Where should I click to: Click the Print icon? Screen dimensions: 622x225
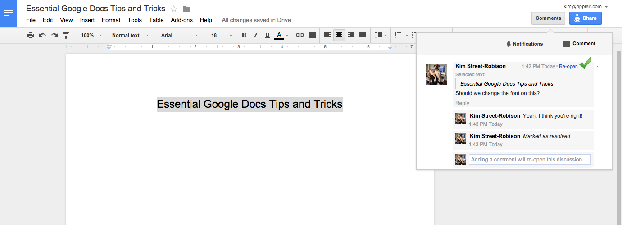[31, 35]
